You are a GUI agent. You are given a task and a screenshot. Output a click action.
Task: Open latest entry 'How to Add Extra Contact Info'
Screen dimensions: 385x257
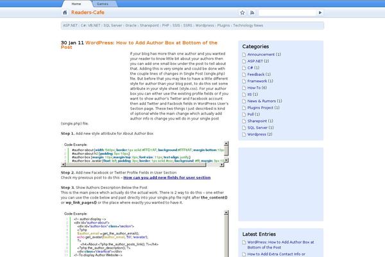(276, 254)
